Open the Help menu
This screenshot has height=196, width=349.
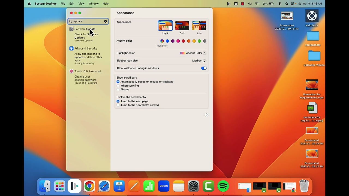(x=106, y=4)
